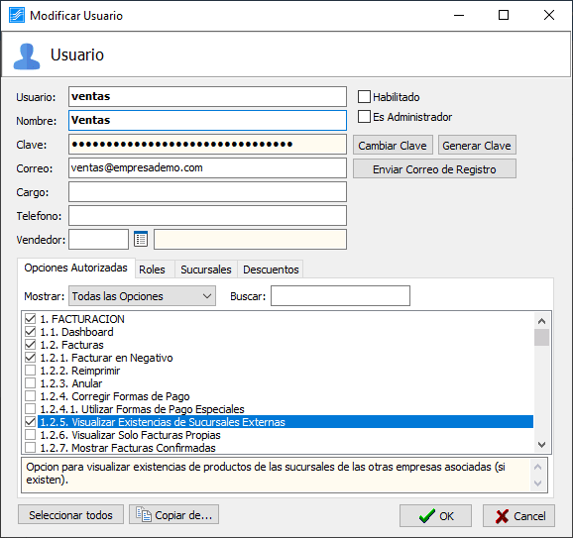Close the Modificar Usuario window
This screenshot has height=538, width=573.
coord(549,15)
